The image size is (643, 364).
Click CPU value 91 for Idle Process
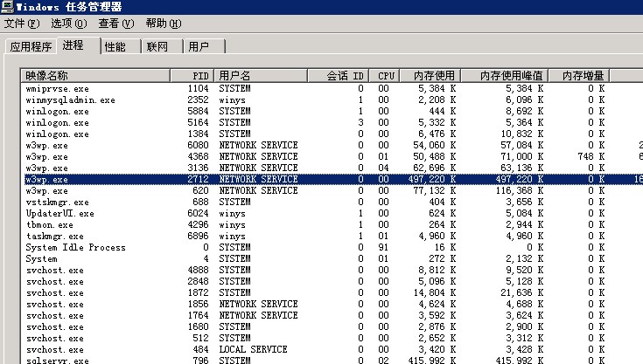[x=383, y=247]
